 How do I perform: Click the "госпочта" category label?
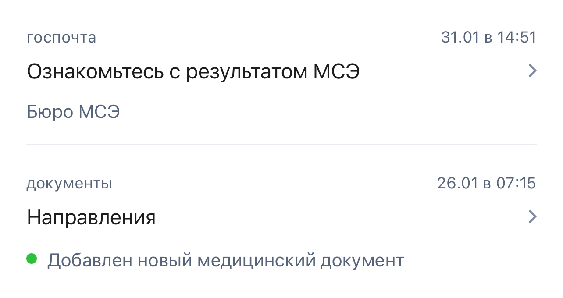click(x=61, y=38)
